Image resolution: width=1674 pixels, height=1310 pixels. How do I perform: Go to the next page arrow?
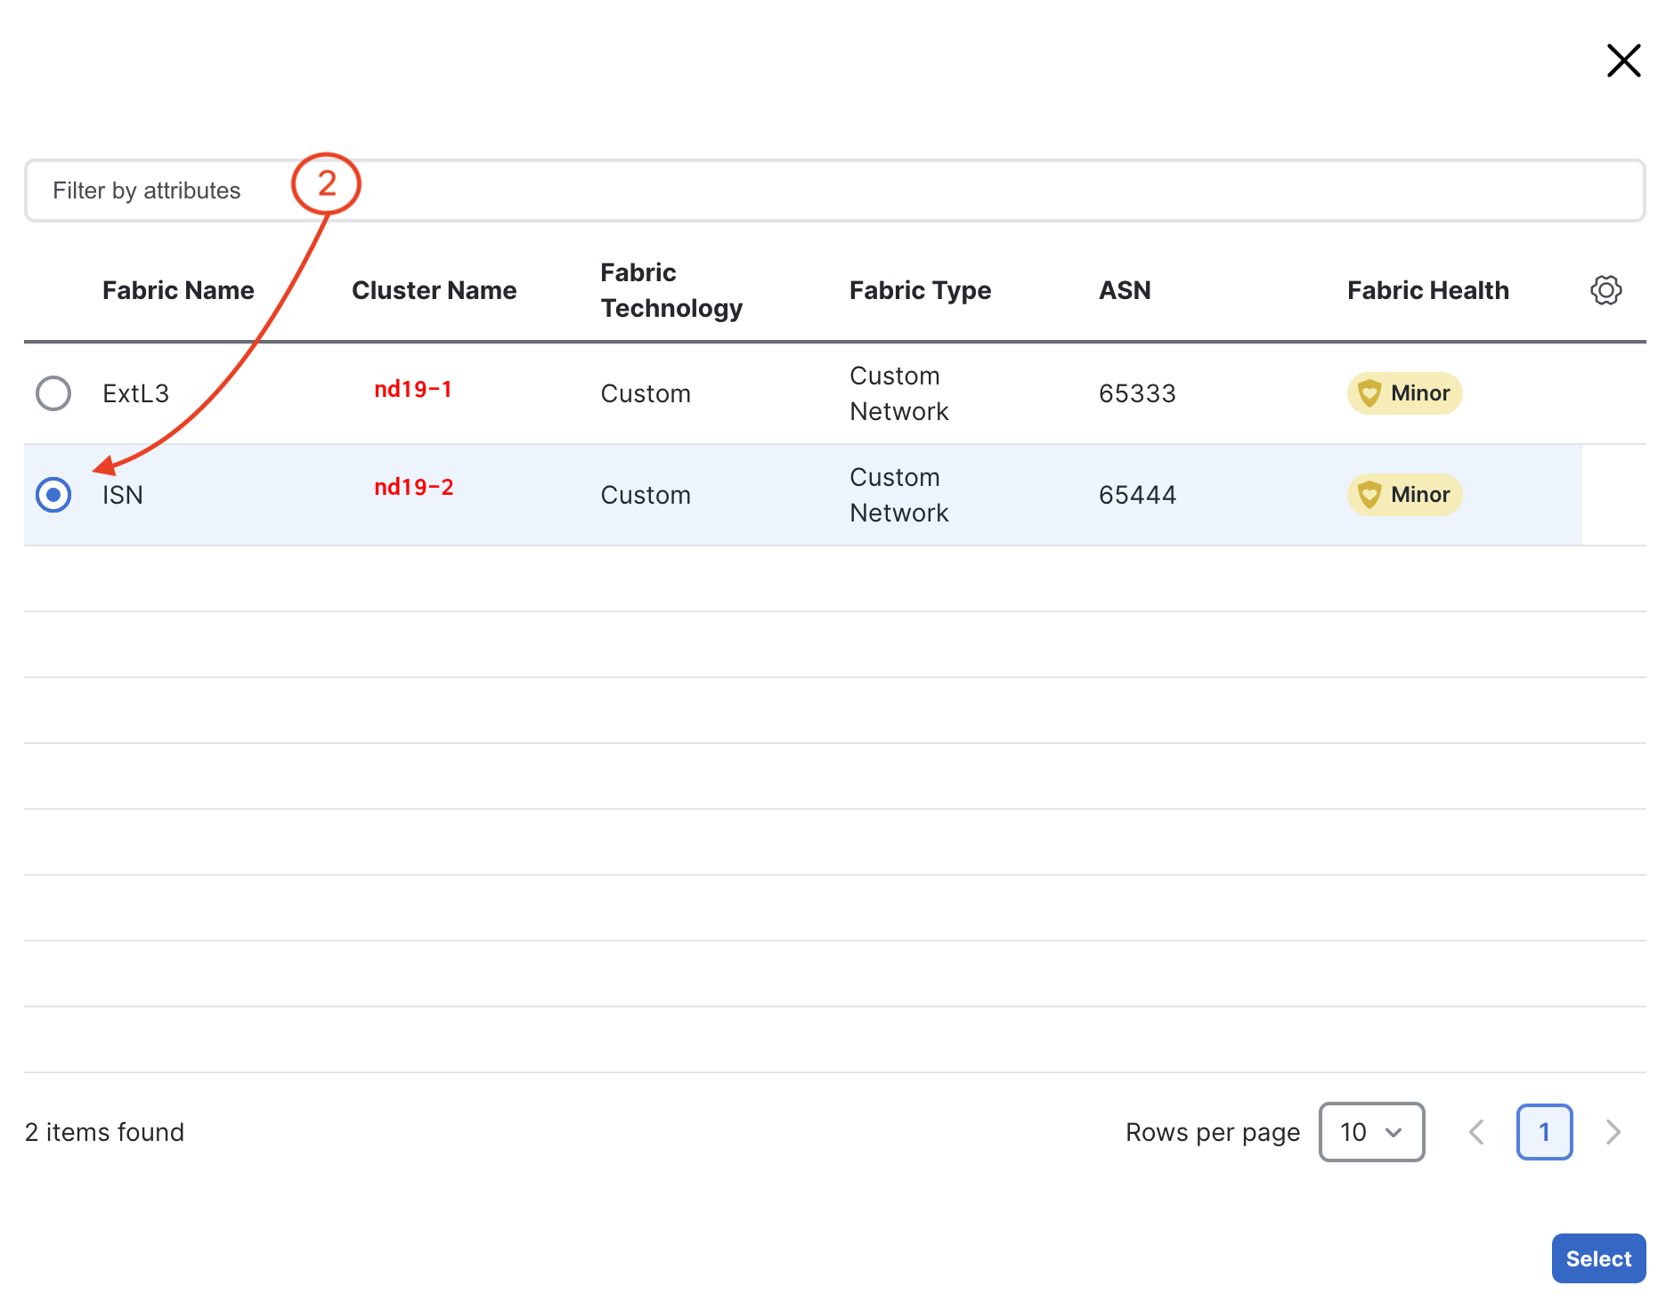point(1613,1132)
